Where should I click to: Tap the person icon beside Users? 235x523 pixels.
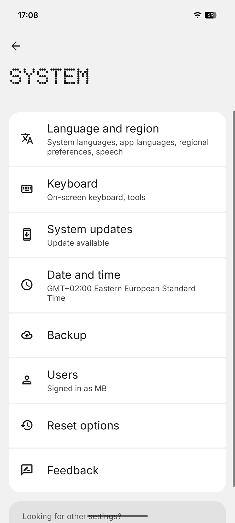27,380
